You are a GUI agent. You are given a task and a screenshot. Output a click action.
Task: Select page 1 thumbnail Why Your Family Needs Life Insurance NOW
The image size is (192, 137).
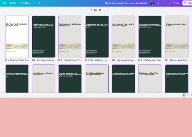(17, 37)
